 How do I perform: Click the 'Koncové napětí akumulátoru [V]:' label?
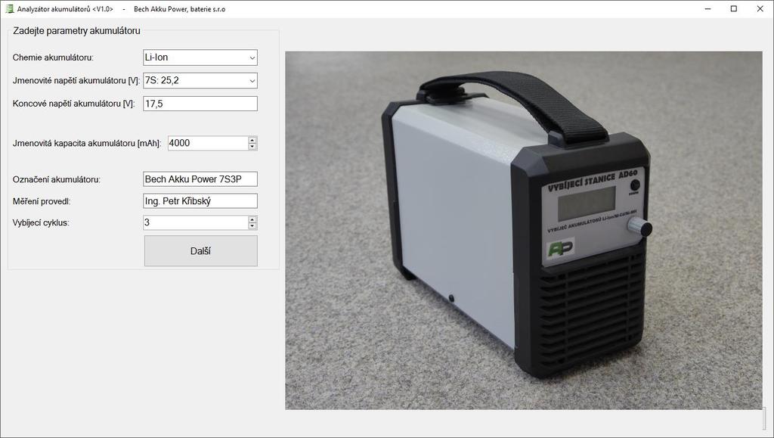73,104
